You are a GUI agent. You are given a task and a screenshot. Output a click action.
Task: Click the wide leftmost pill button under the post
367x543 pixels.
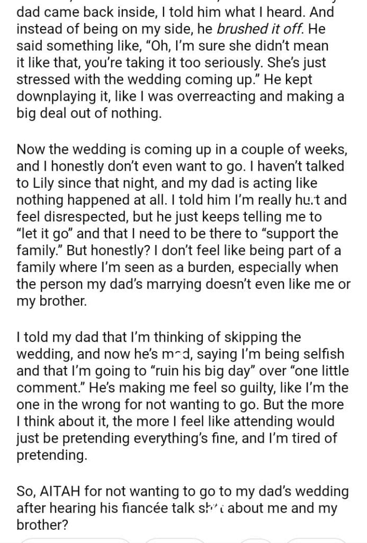(x=74, y=540)
